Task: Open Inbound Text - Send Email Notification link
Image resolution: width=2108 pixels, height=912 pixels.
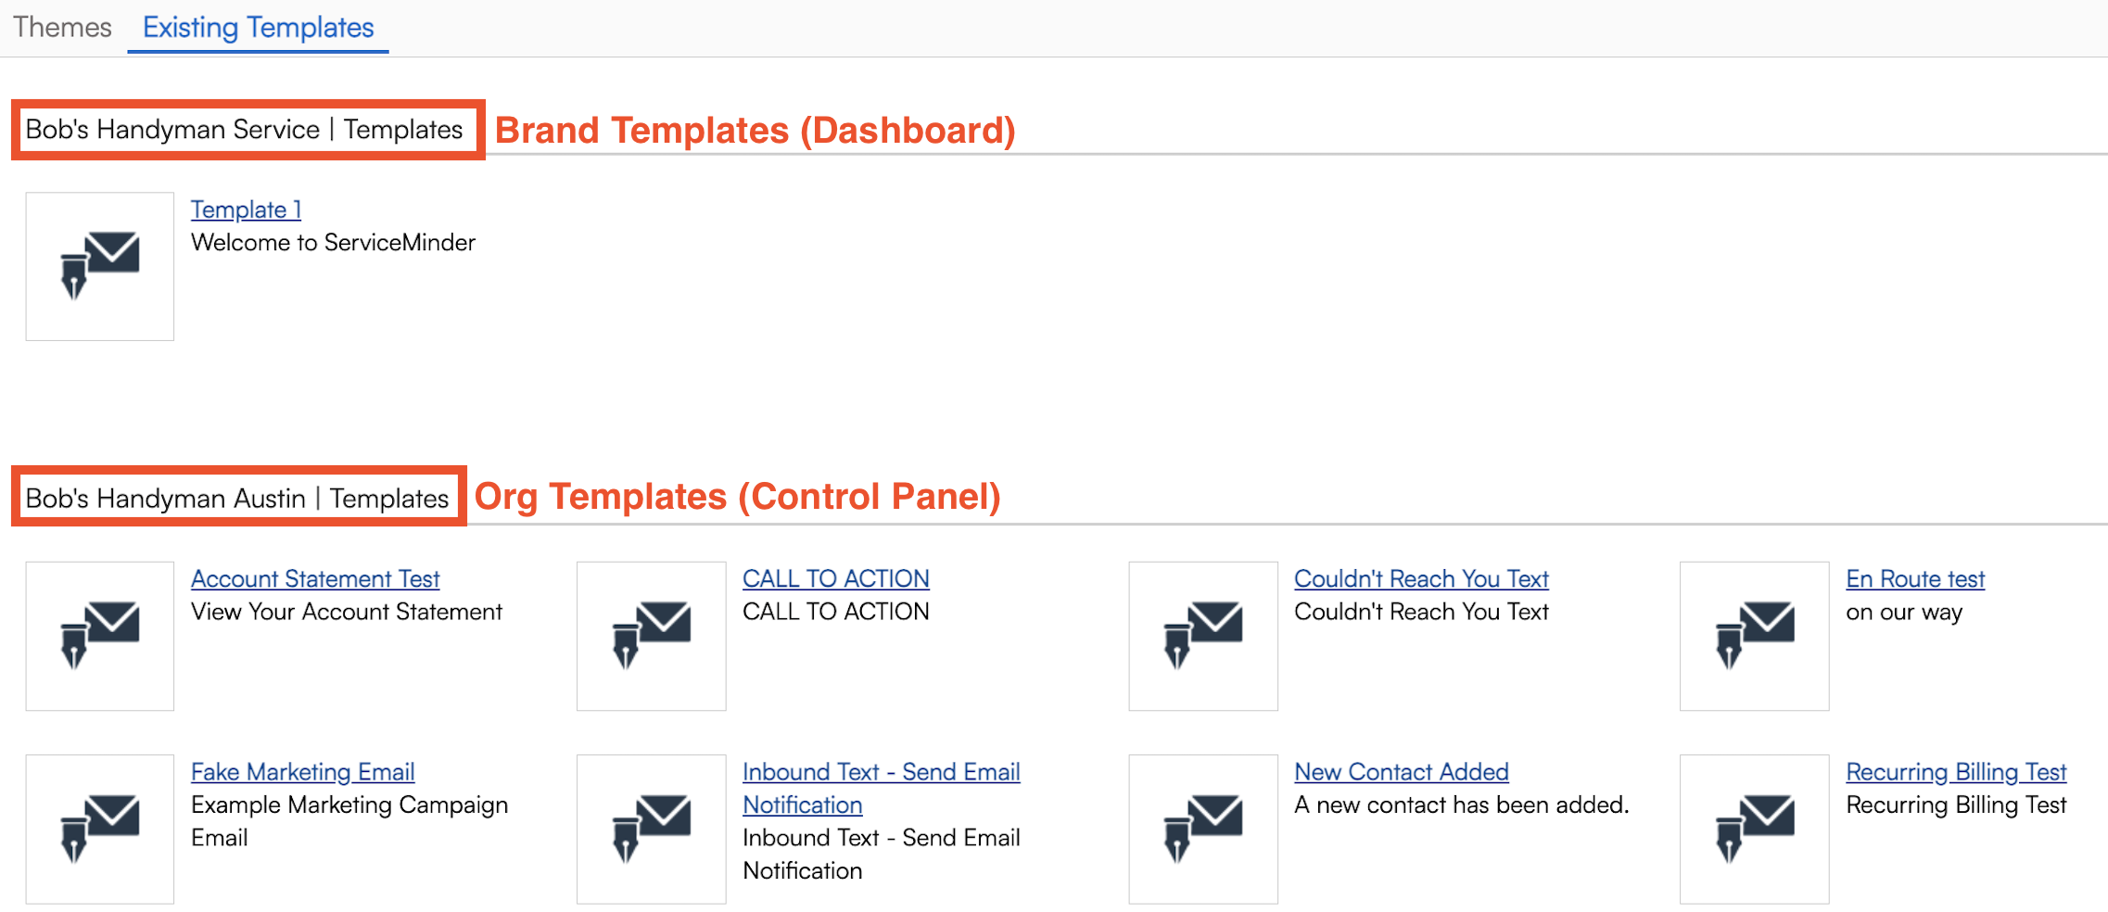Action: 881,772
